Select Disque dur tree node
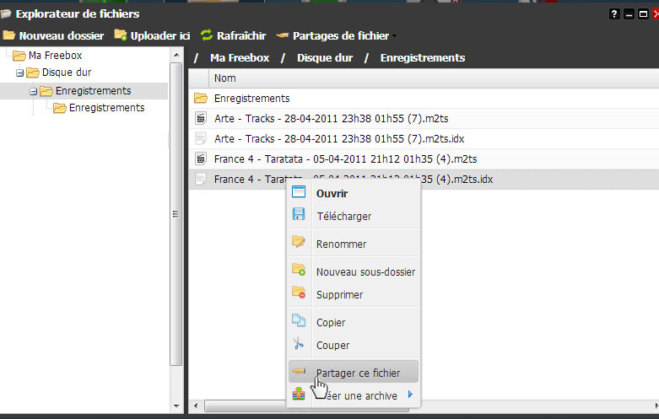 click(x=67, y=73)
